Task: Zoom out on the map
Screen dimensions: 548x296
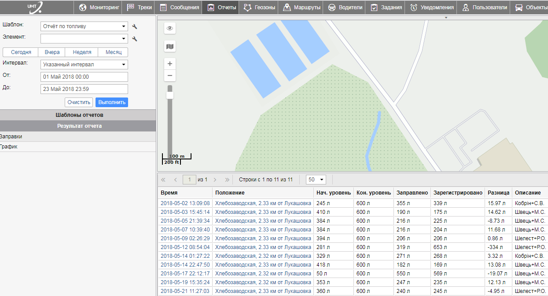Action: [x=170, y=76]
